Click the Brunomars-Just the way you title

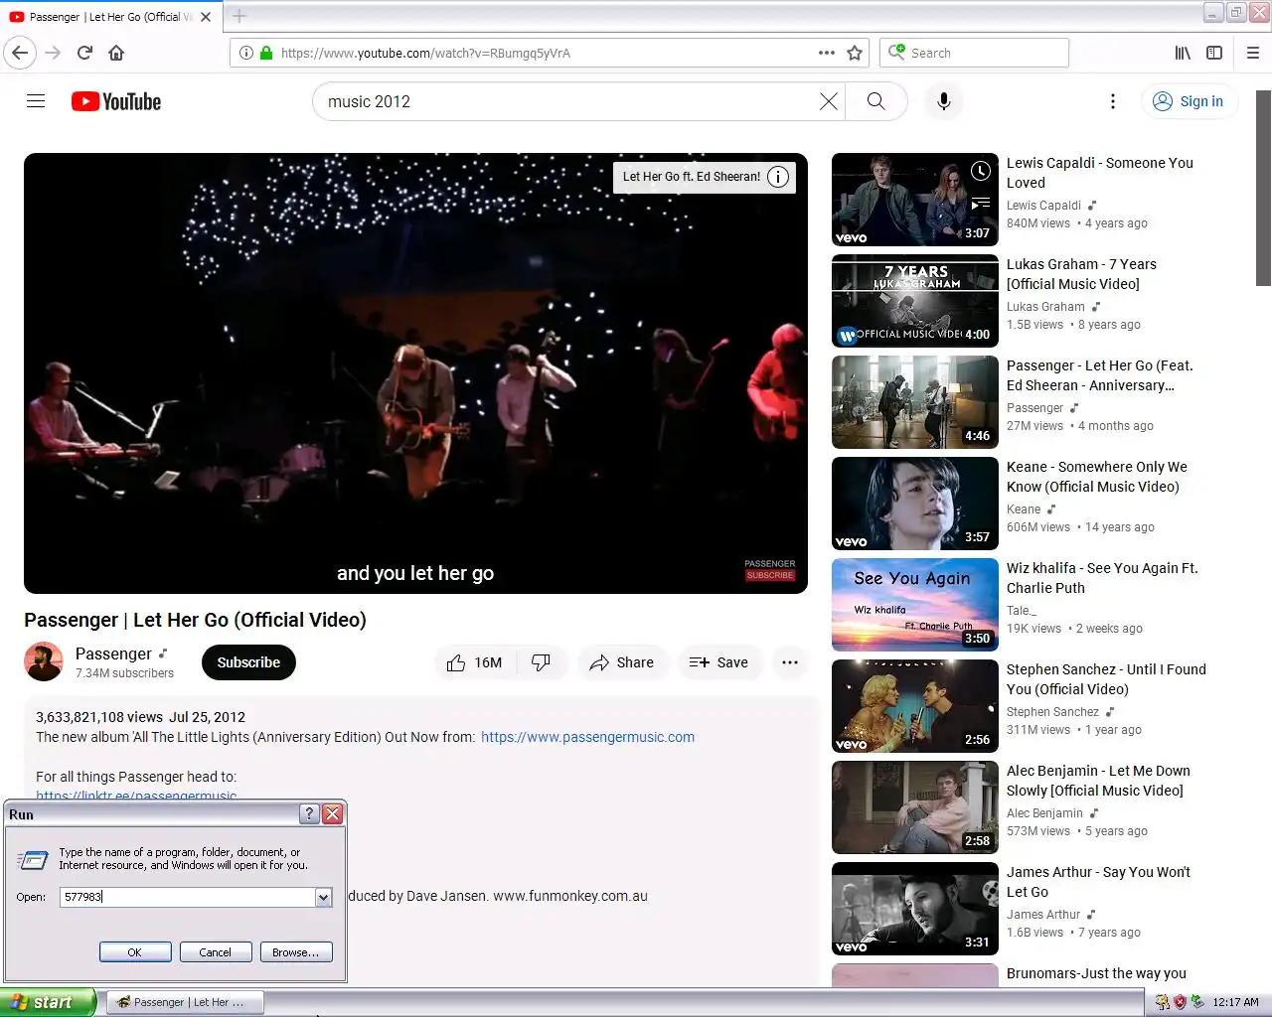(1096, 973)
